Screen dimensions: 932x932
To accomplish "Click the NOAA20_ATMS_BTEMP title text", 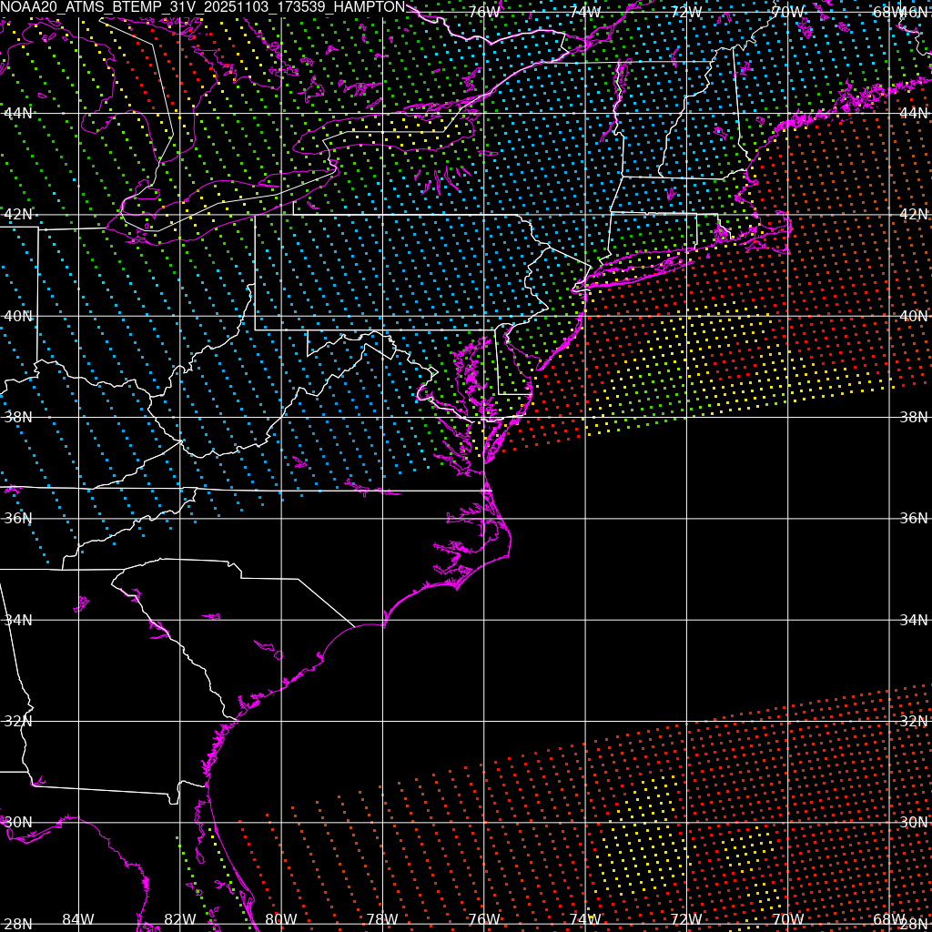I will pos(202,7).
